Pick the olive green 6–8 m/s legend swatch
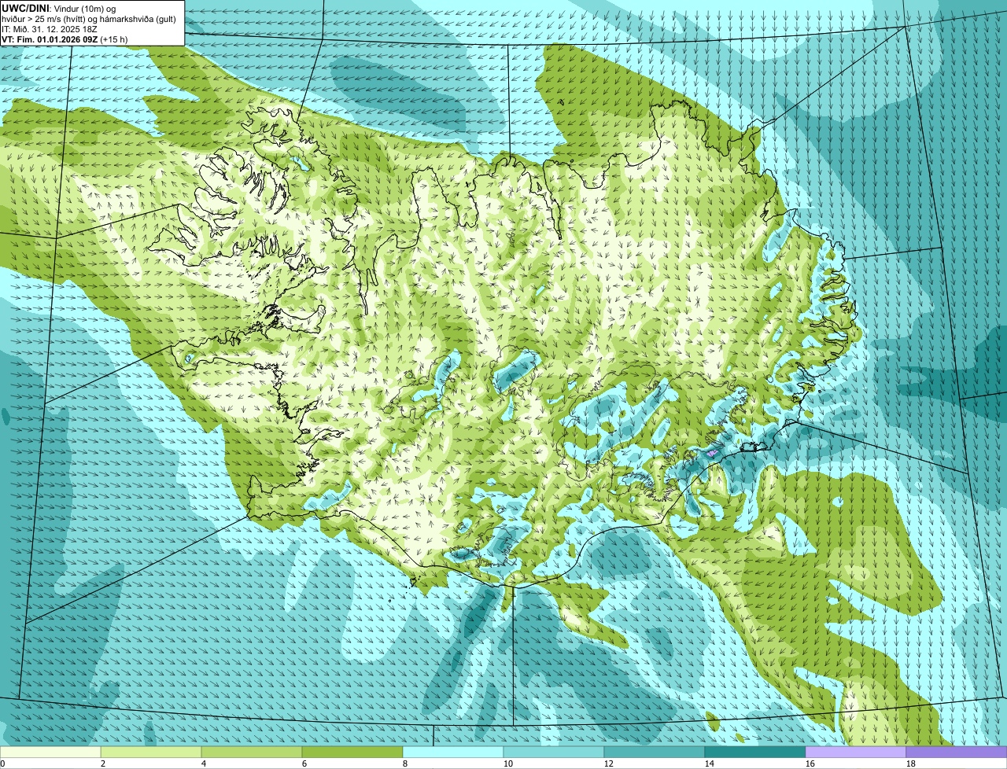Viewport: 1007px width, 769px height. pyautogui.click(x=352, y=752)
